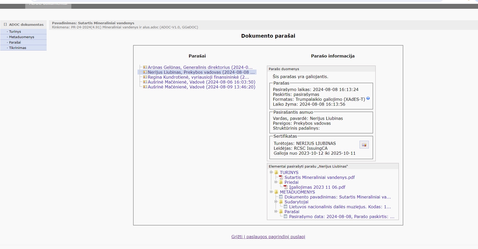Collapse the Parašai subfolder in the tree
This screenshot has width=478, height=249.
tap(276, 211)
